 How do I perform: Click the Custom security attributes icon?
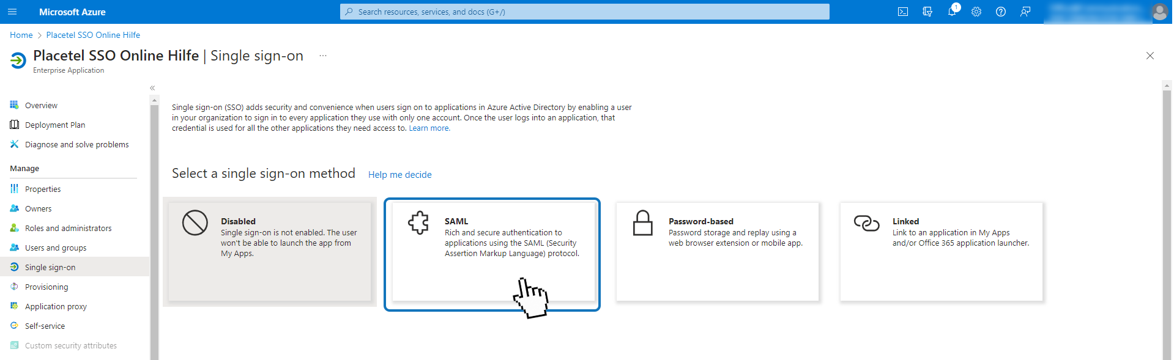pyautogui.click(x=14, y=345)
